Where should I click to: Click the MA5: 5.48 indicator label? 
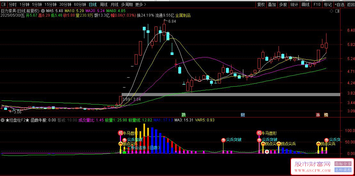click(x=54, y=11)
